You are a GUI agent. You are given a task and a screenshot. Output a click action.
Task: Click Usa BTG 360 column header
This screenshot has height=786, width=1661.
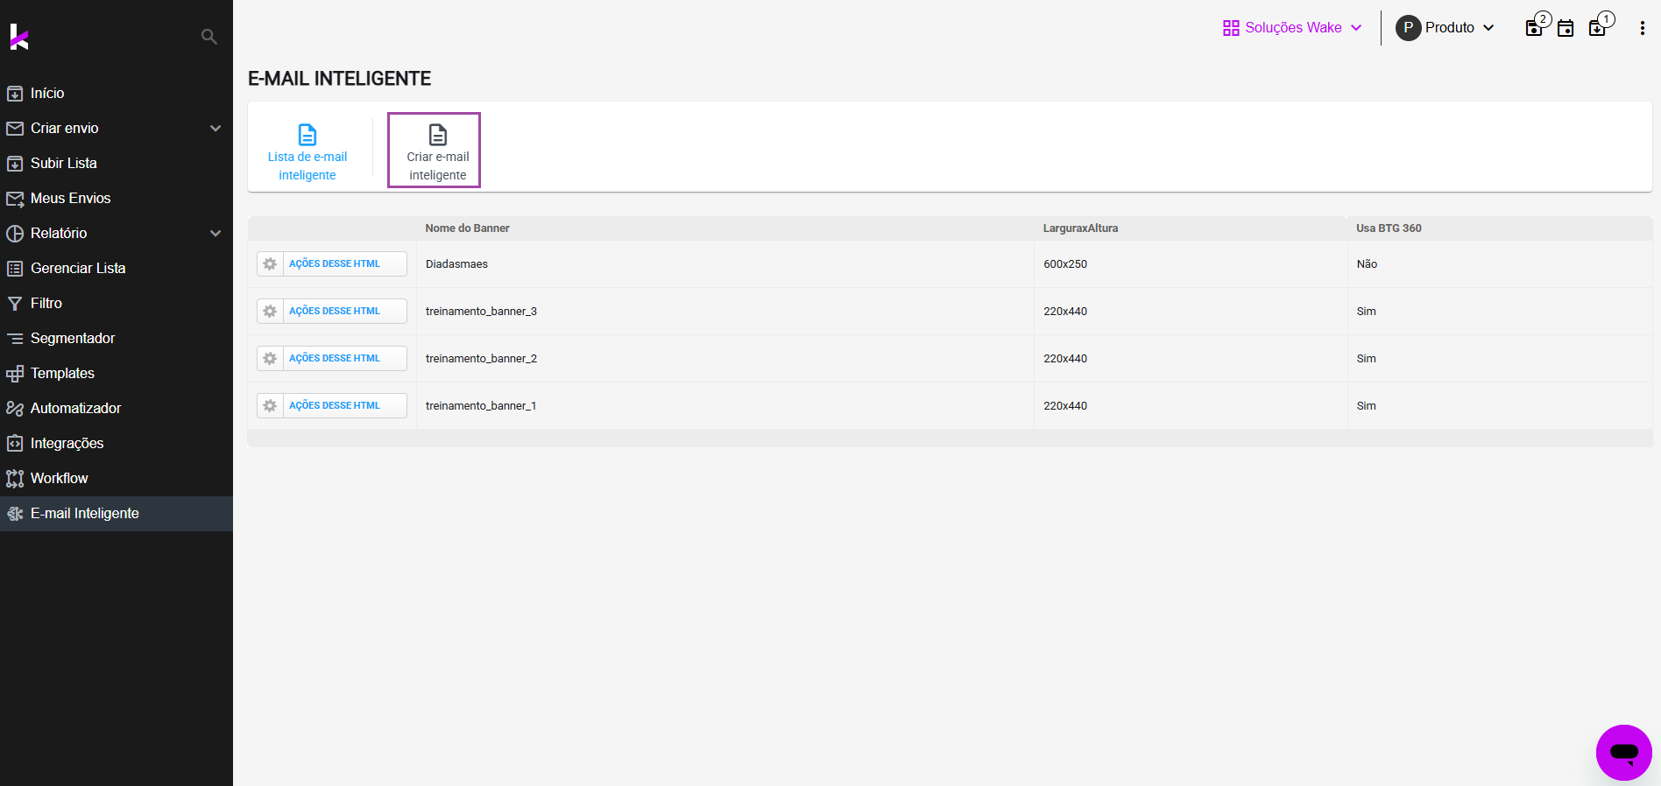coord(1389,228)
